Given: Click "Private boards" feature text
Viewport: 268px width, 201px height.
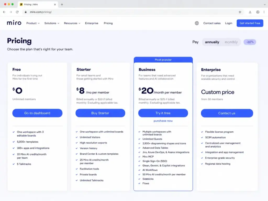Looking at the screenshot, I should [x=88, y=175].
